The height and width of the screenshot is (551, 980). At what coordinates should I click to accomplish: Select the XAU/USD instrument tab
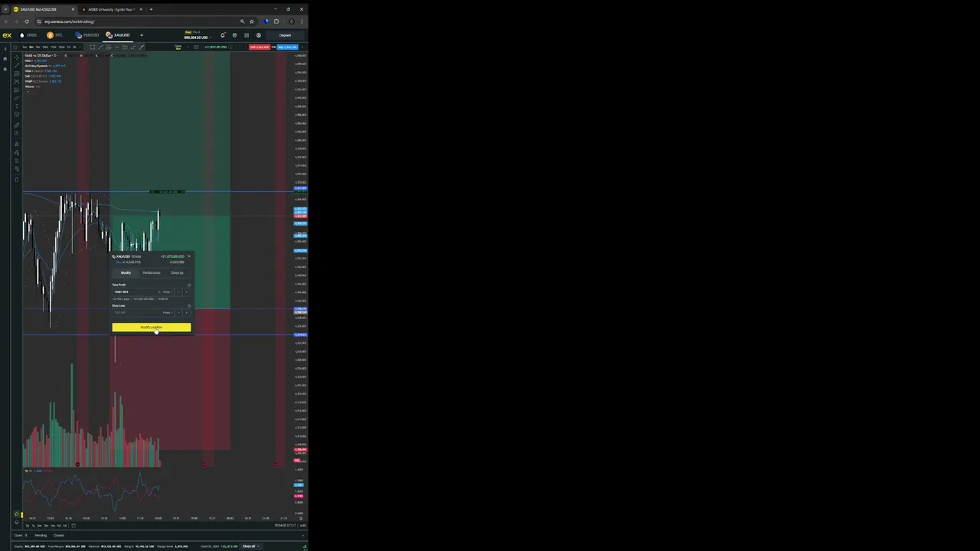[118, 35]
